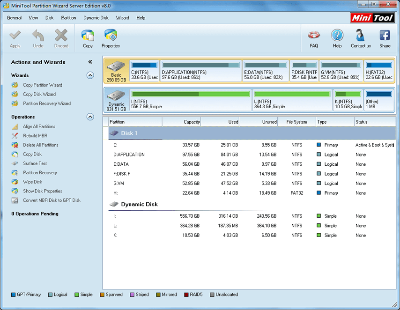The width and height of the screenshot is (400, 310).
Task: Open Properties from the toolbar
Action: (x=111, y=38)
